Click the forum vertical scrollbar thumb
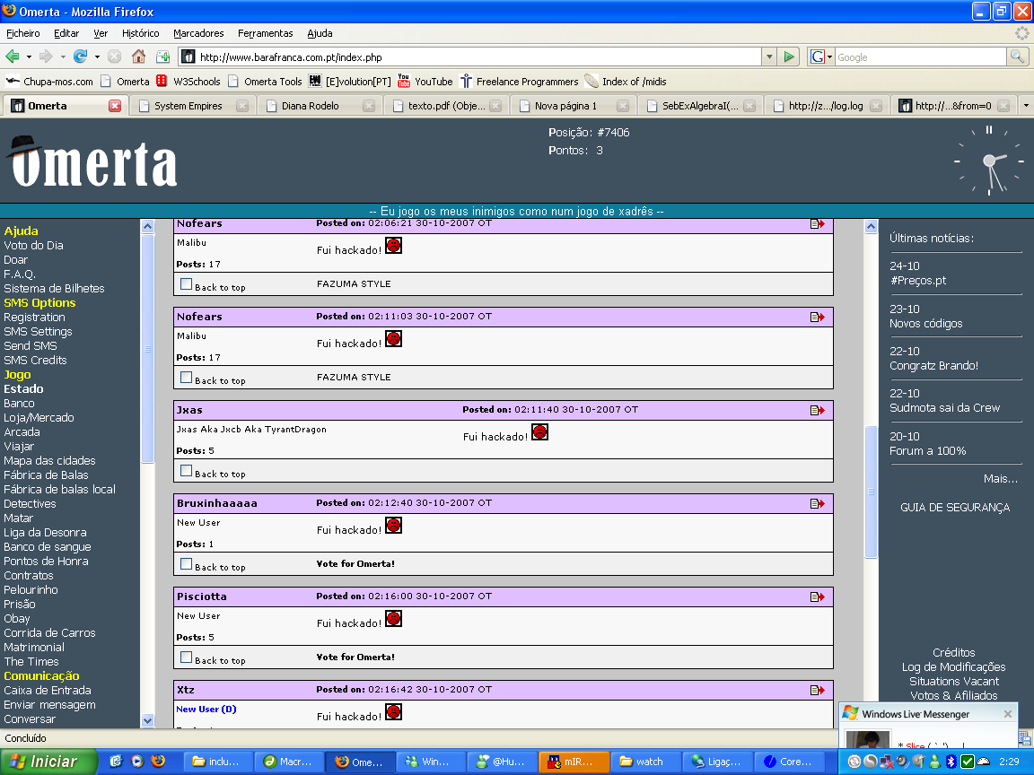Screen dimensions: 1034x775 [871, 492]
